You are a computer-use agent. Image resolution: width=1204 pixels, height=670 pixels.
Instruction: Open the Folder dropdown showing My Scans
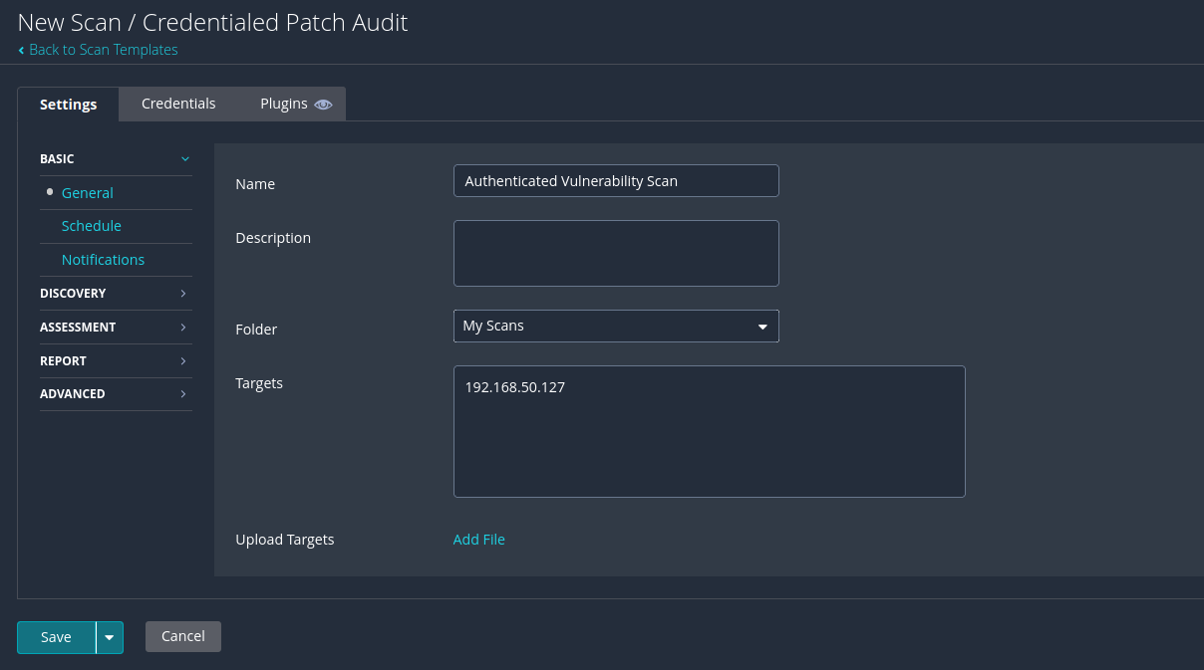coord(615,327)
